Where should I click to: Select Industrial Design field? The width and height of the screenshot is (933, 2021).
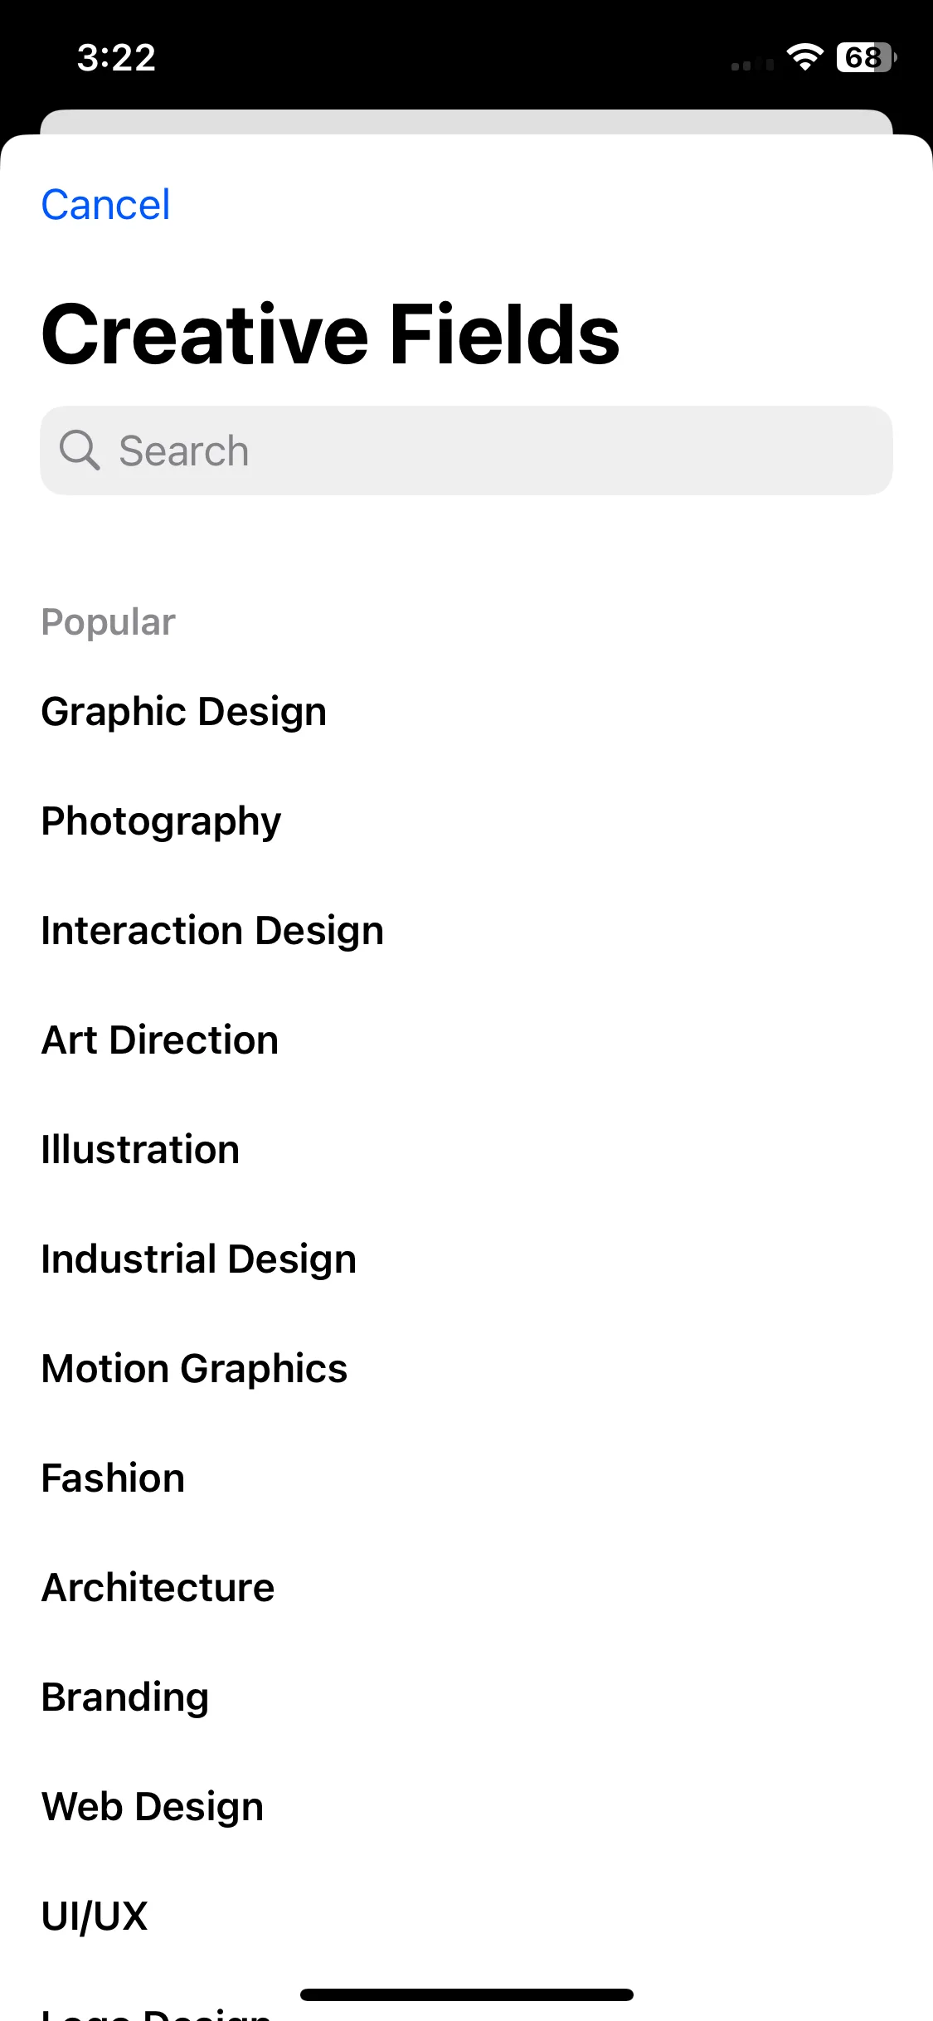tap(466, 1259)
